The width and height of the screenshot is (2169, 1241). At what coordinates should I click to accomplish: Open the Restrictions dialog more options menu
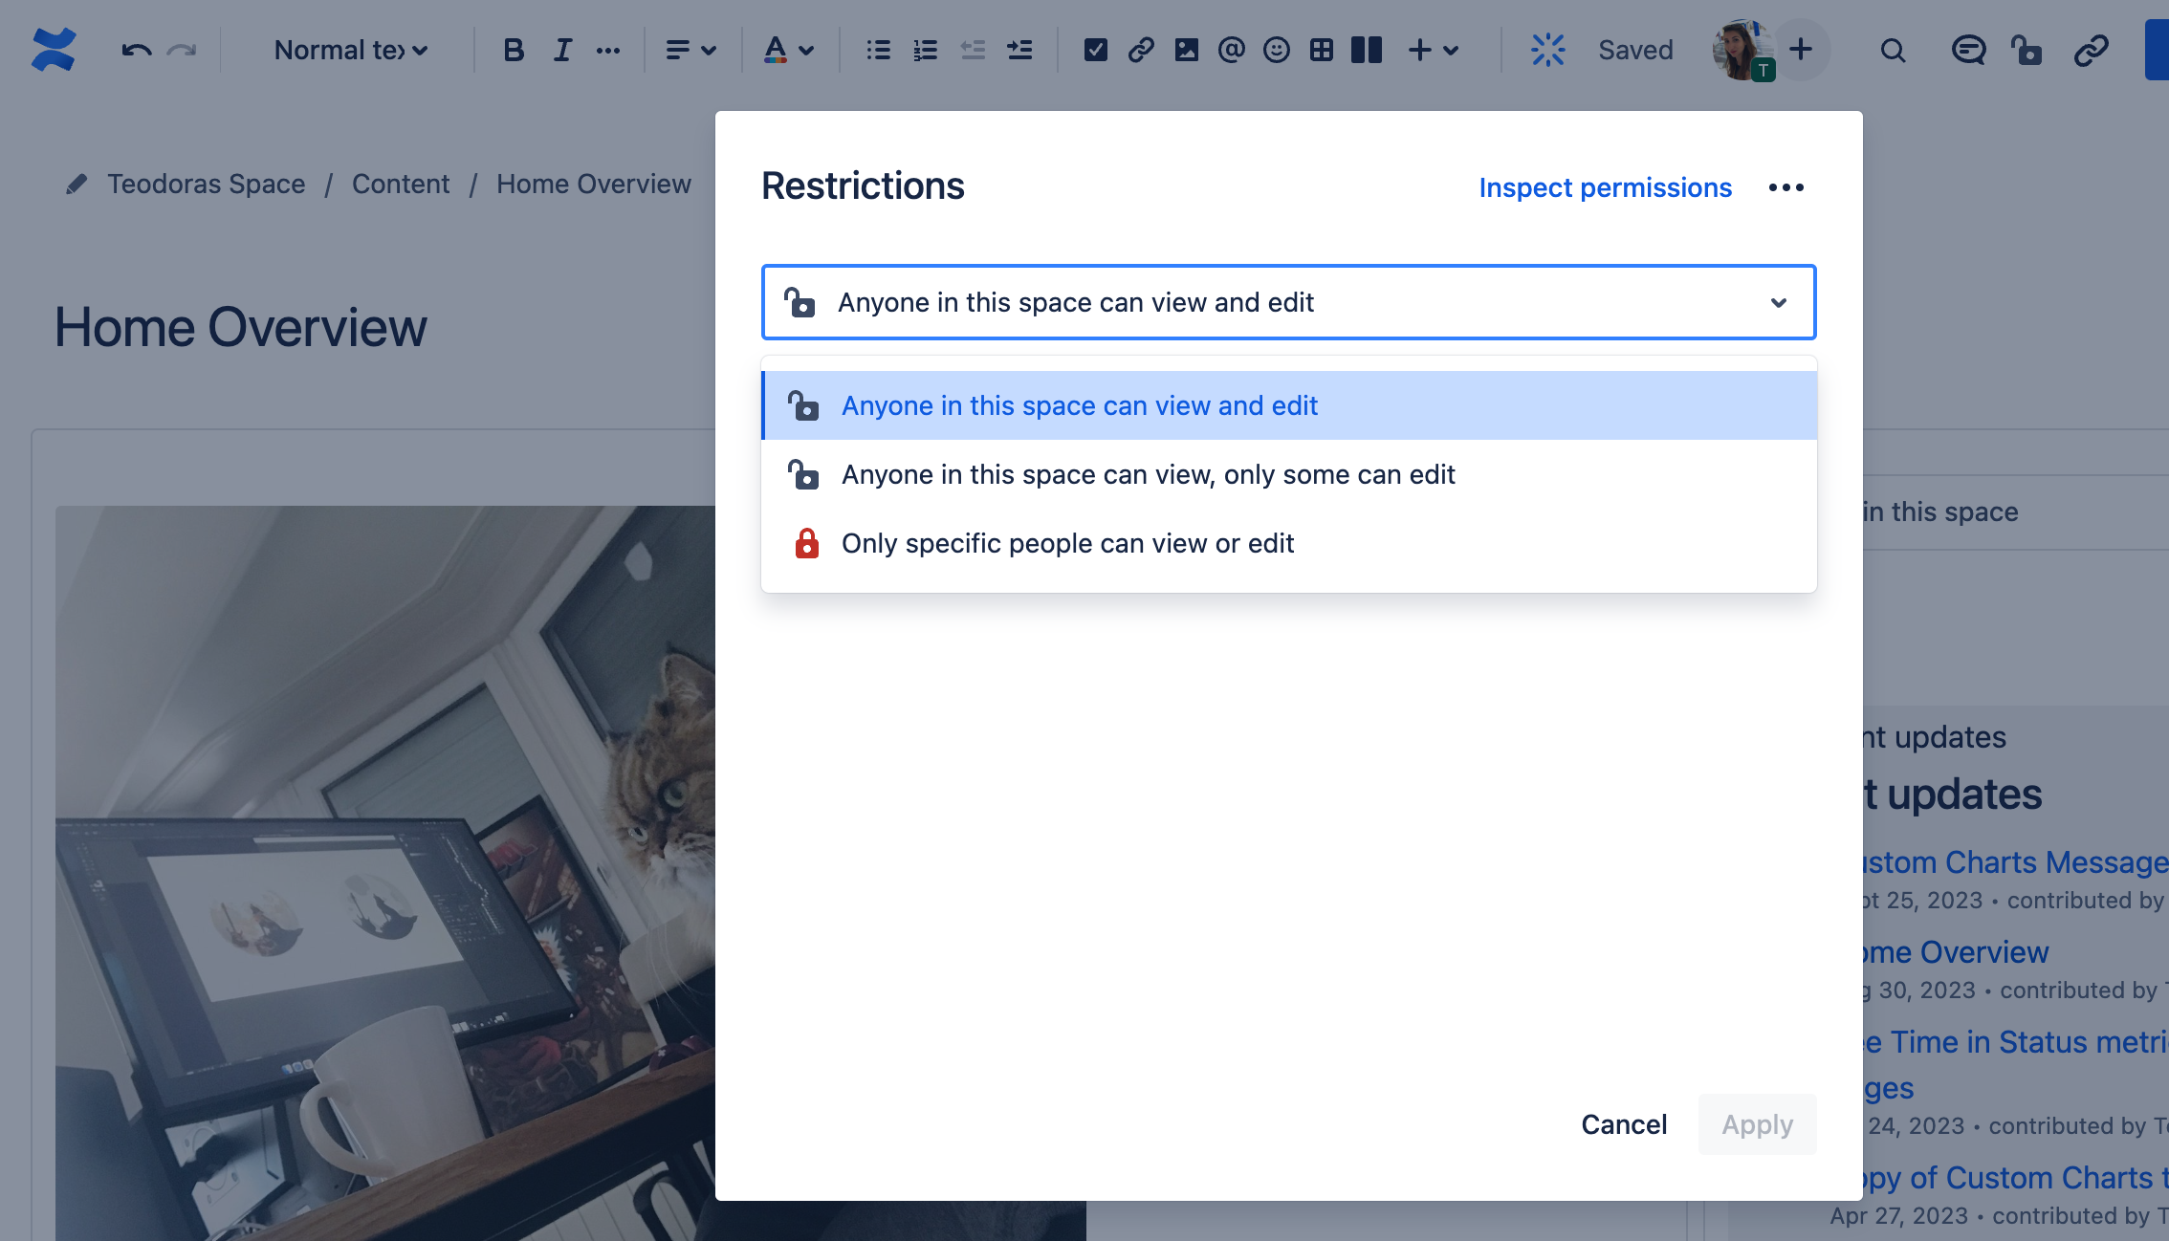(x=1786, y=187)
